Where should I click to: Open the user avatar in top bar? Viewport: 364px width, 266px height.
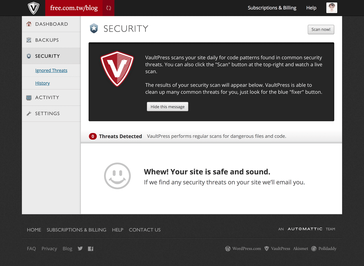tap(332, 8)
